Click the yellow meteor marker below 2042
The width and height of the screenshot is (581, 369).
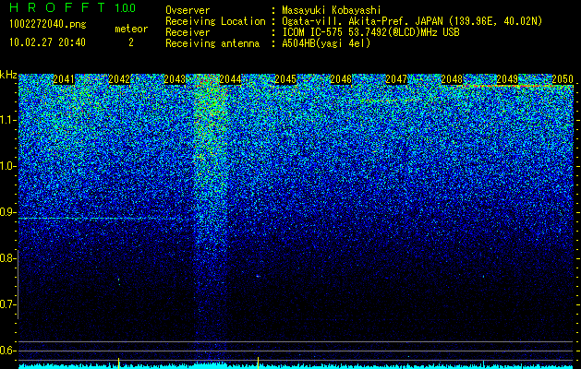118,363
